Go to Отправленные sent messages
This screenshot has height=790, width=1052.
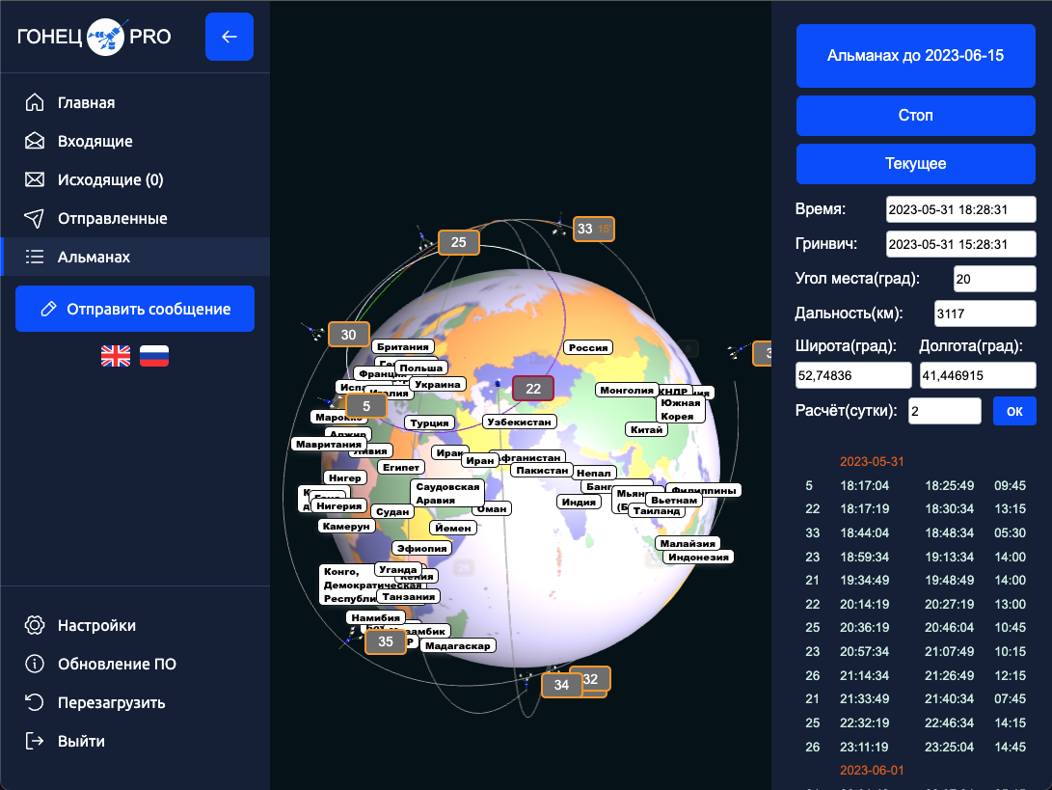(x=112, y=218)
